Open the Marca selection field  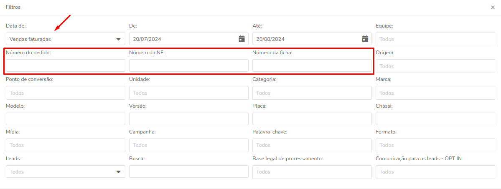tap(435, 93)
